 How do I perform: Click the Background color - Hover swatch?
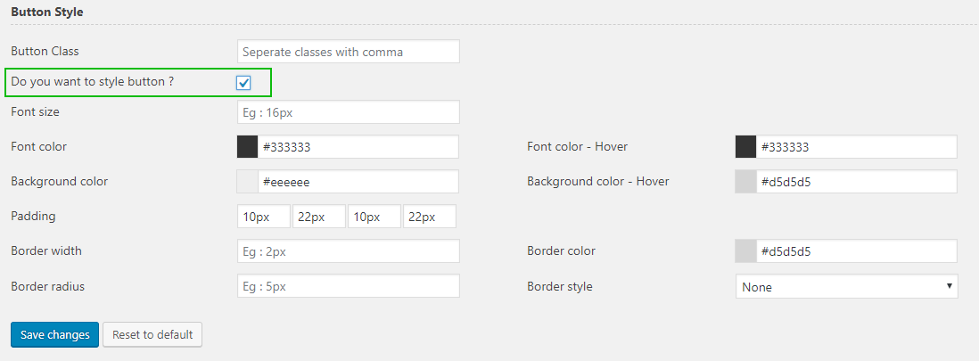click(x=746, y=182)
